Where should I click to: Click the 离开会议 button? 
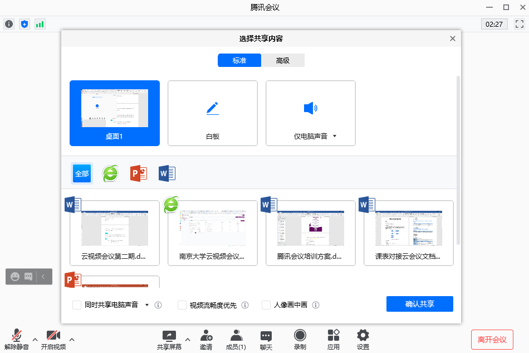[x=492, y=340]
